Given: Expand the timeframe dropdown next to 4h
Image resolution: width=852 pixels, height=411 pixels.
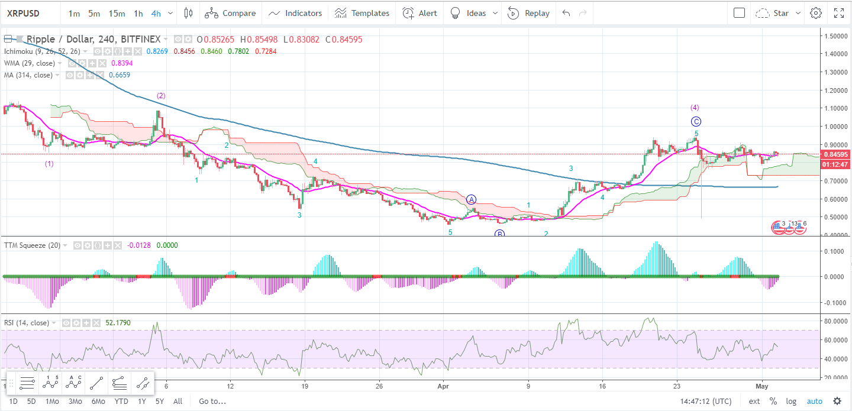Looking at the screenshot, I should click(x=170, y=12).
